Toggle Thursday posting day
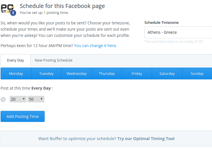Viewport: 212px width, 148px height. [107, 73]
